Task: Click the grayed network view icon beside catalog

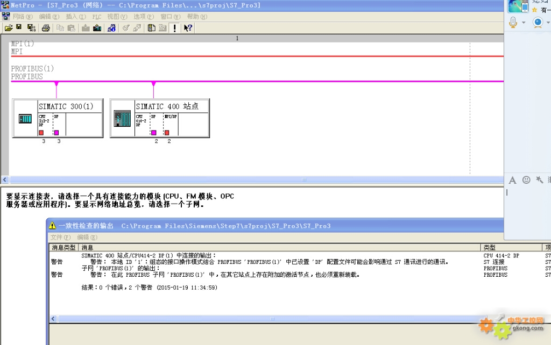Action: [163, 28]
